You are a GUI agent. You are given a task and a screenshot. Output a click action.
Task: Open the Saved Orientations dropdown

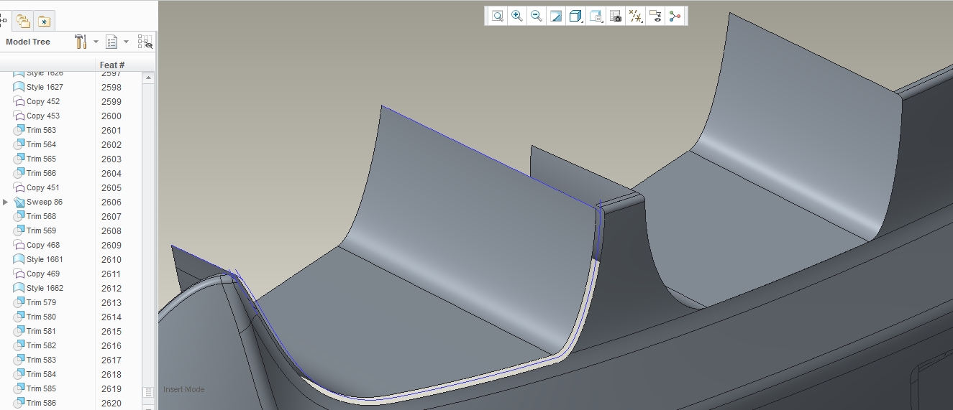point(596,16)
